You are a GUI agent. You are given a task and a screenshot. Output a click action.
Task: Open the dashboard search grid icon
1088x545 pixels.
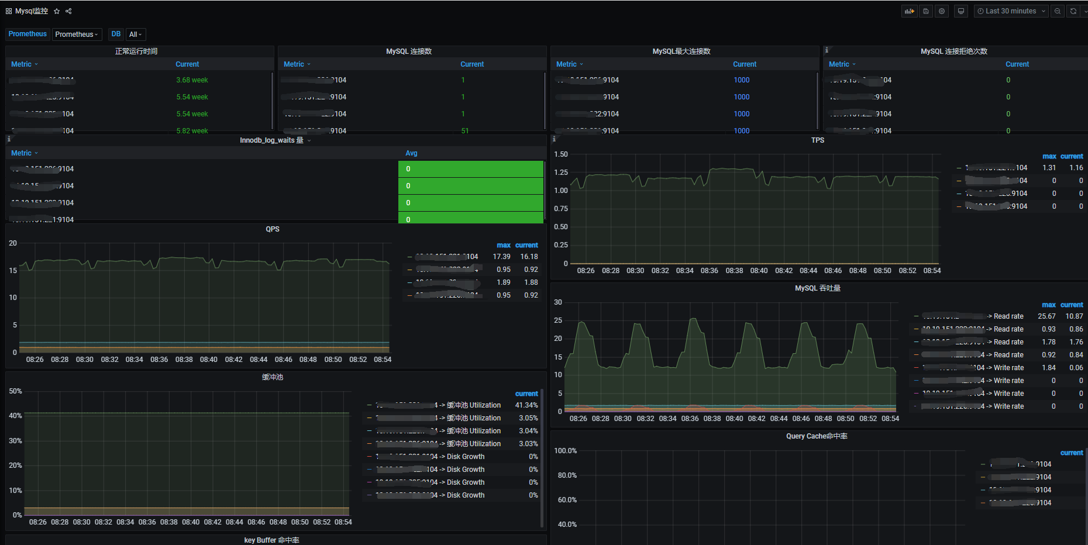coord(9,11)
